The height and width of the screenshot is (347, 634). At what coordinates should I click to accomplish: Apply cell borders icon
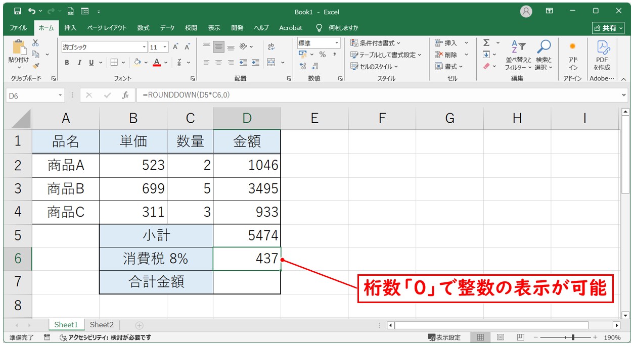tap(114, 63)
